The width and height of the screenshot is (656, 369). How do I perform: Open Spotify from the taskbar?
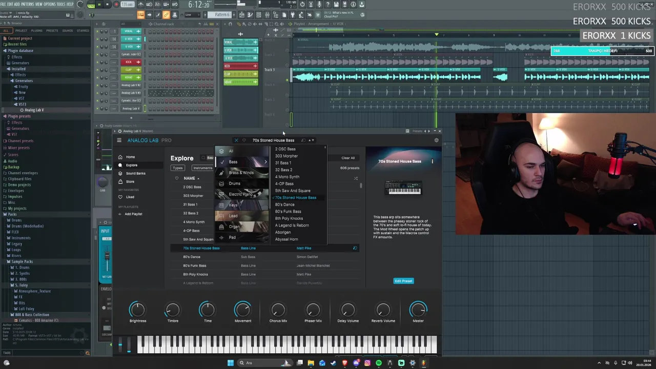point(379,363)
